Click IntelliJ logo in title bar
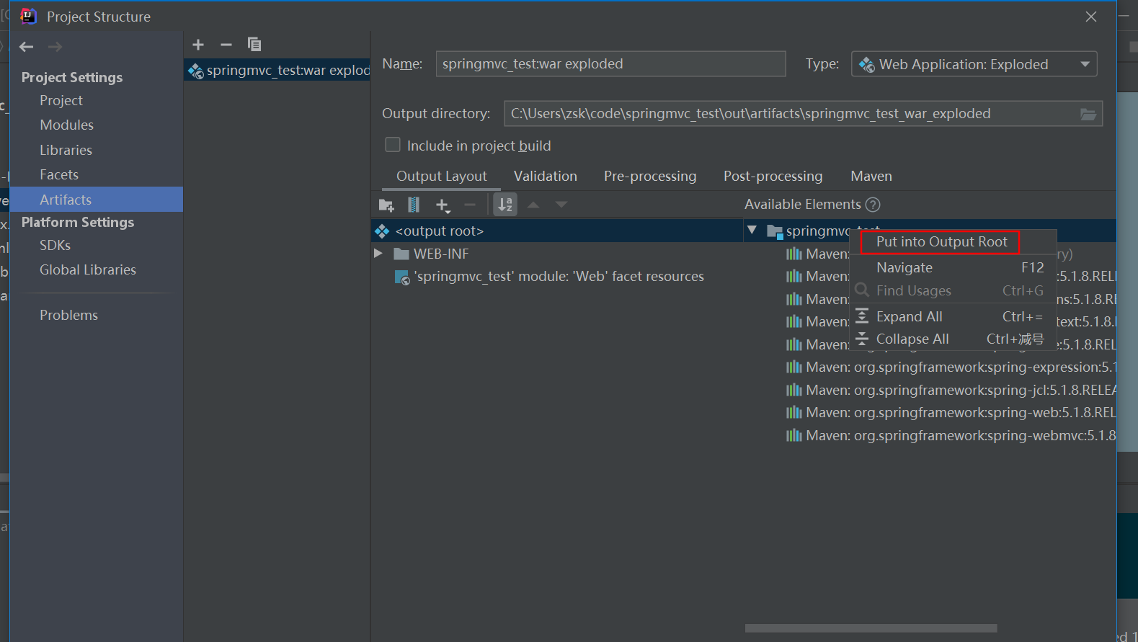 pos(29,16)
